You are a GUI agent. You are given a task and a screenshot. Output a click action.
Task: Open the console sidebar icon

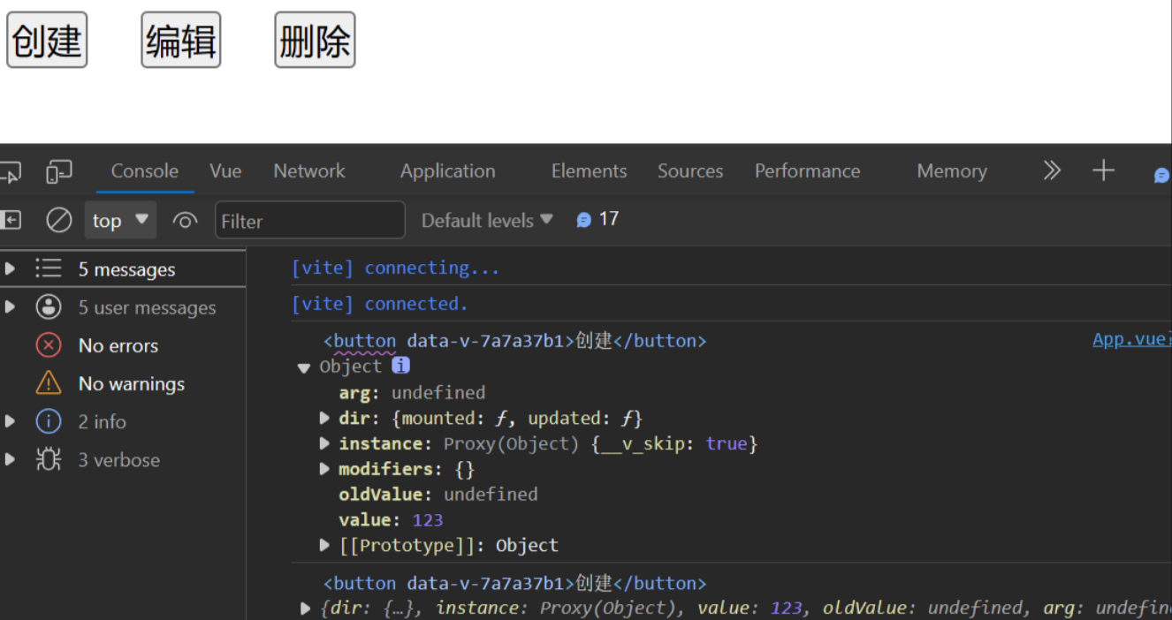pos(11,220)
